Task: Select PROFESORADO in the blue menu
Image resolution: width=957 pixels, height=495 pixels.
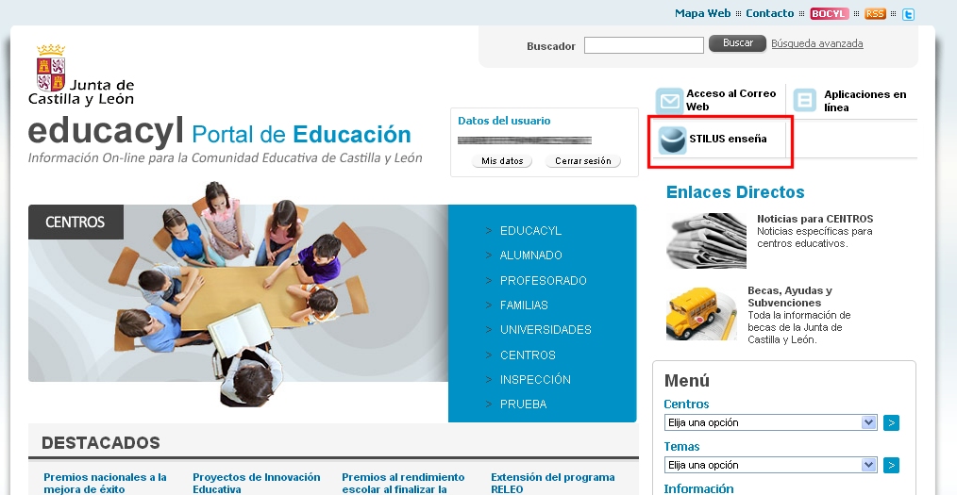Action: pos(544,280)
